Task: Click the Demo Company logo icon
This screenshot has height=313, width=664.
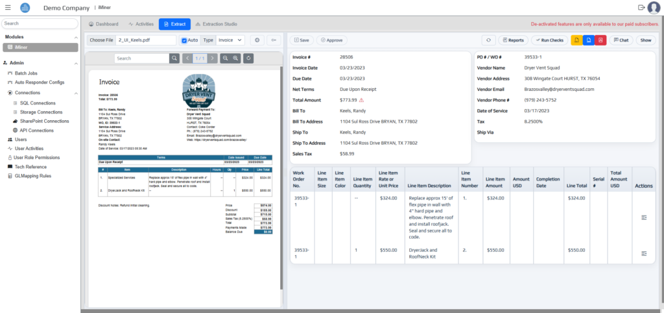Action: click(25, 8)
